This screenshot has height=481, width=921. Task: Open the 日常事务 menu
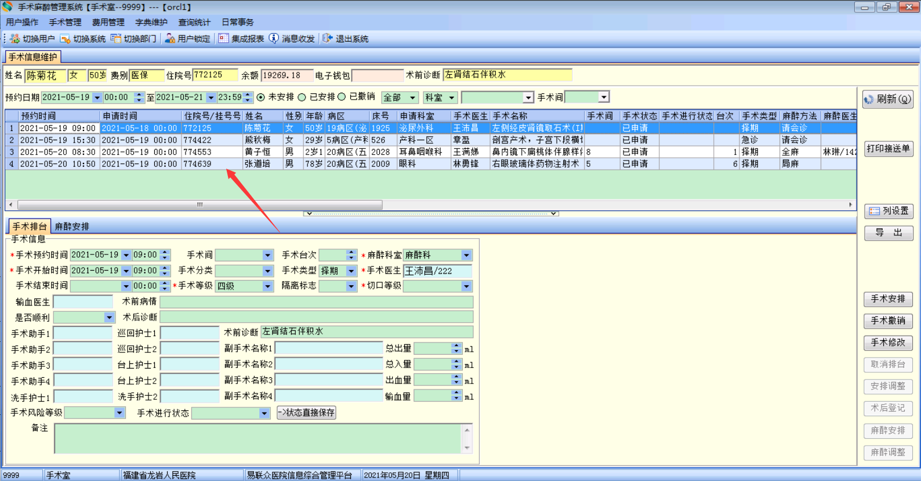pos(238,22)
